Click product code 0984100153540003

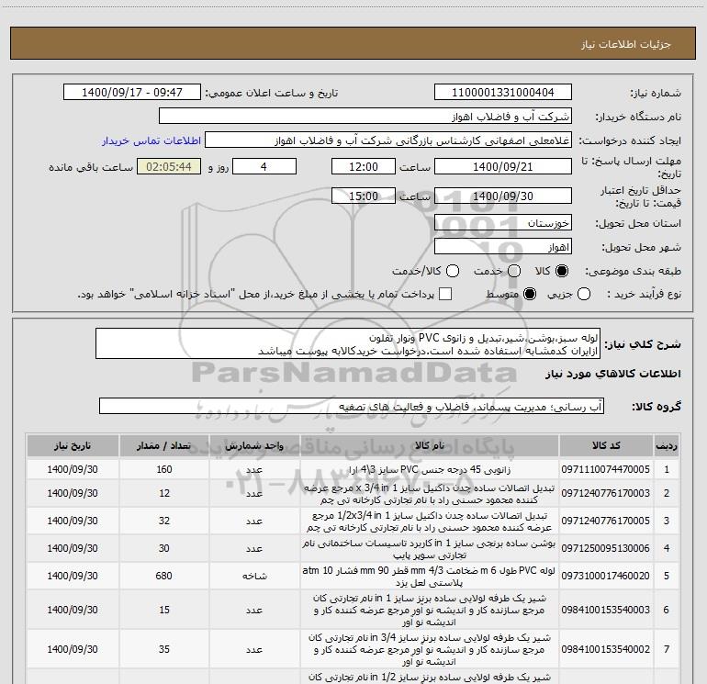606,610
